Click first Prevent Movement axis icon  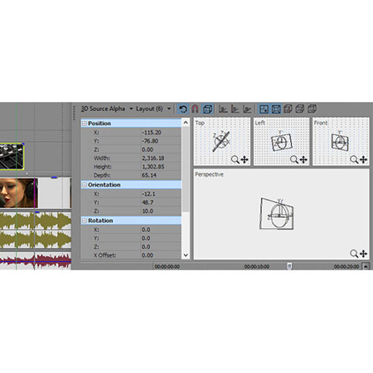[223, 109]
